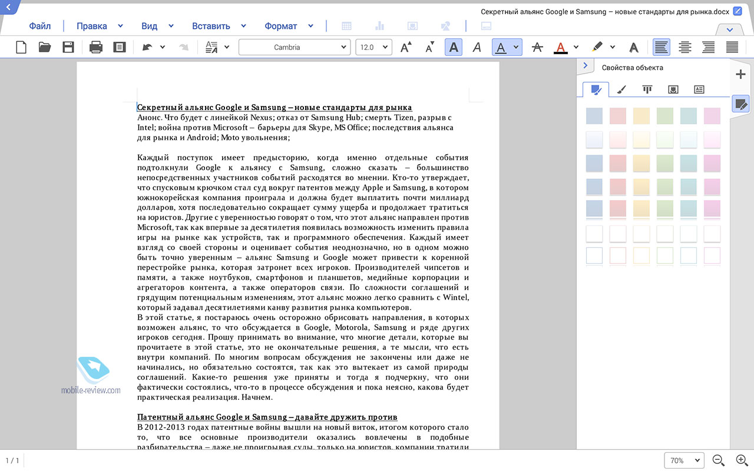
Task: Insert shapes from the menu bar
Action: pos(446,26)
